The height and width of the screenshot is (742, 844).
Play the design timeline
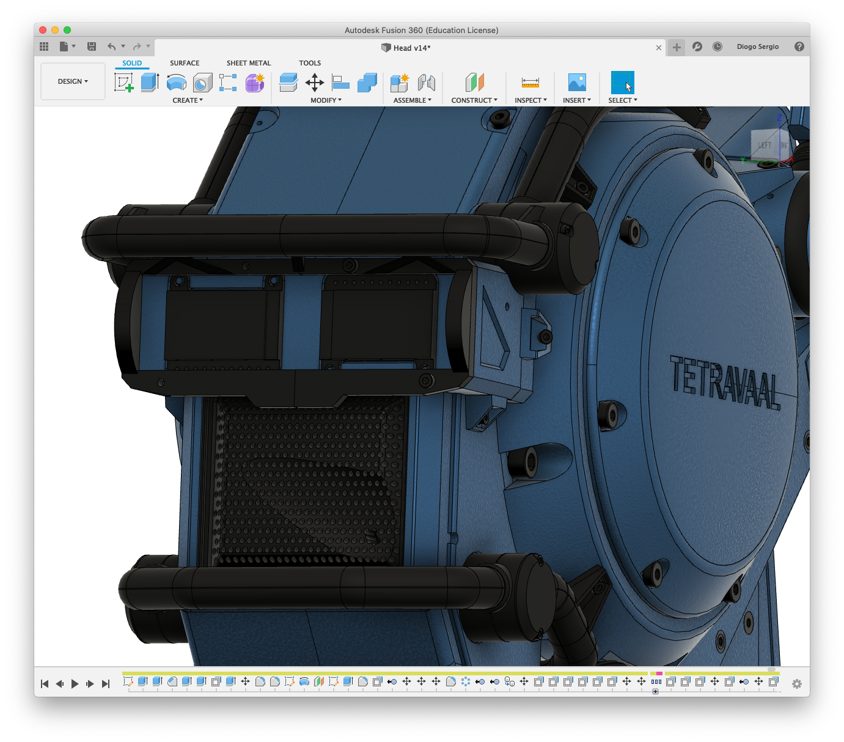(x=75, y=684)
